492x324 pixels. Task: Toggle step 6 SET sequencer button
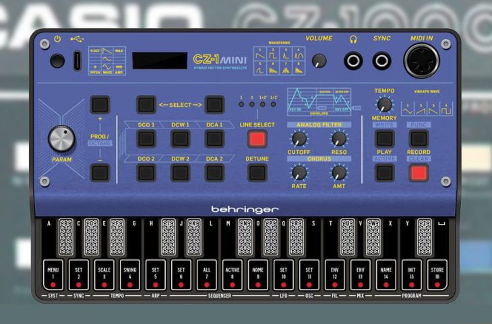click(x=181, y=274)
